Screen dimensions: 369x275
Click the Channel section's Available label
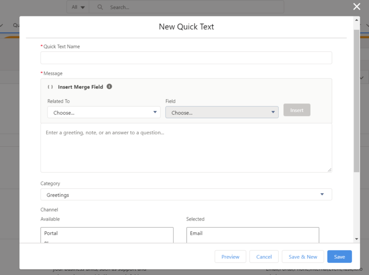[49, 219]
